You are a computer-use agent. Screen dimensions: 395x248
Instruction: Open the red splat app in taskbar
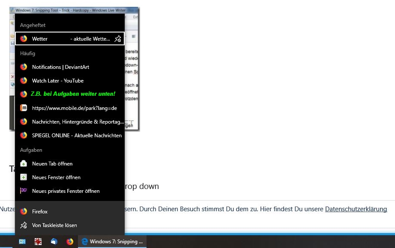click(38, 242)
